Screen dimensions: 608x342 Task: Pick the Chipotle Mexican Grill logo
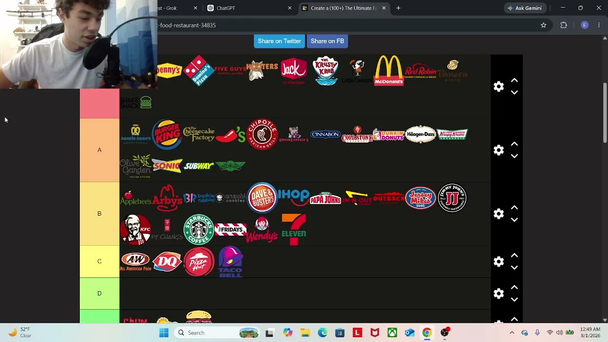click(x=262, y=134)
